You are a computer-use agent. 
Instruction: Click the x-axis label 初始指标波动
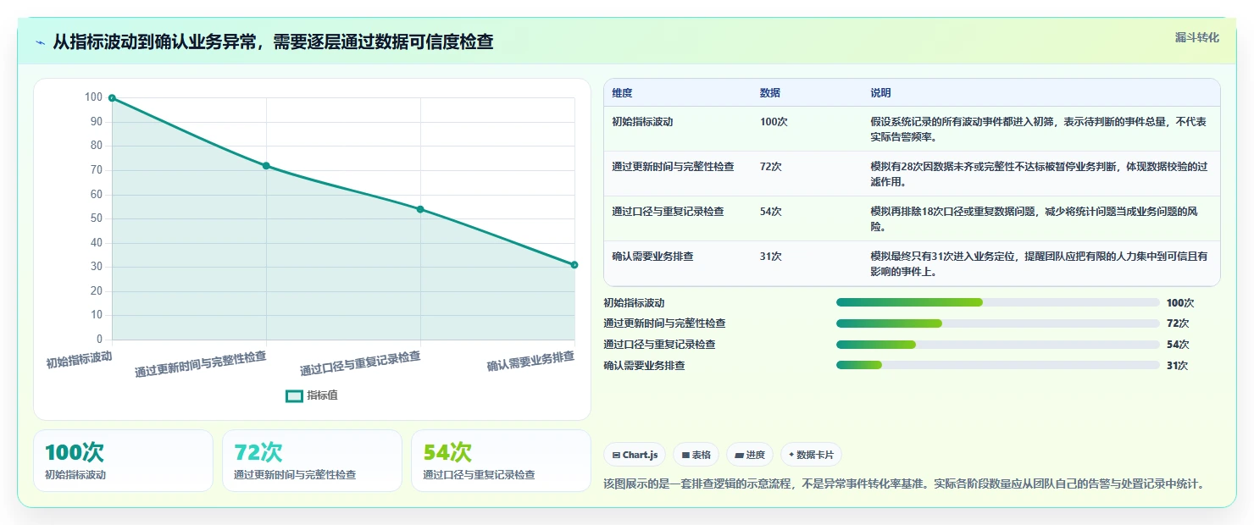pyautogui.click(x=79, y=360)
